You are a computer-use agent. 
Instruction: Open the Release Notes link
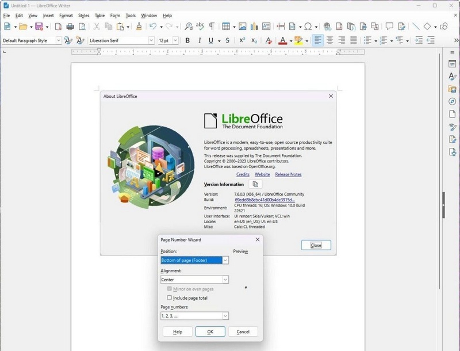tap(289, 174)
